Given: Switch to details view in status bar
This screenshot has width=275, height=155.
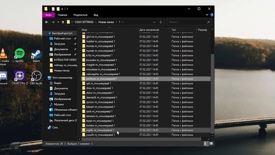Looking at the screenshot, I should [205, 144].
